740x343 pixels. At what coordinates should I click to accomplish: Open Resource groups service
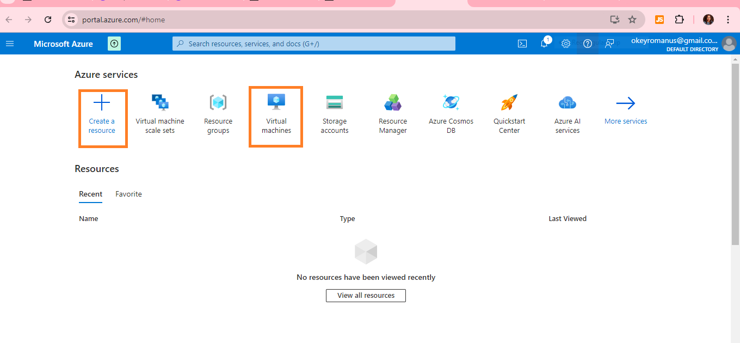(x=218, y=114)
